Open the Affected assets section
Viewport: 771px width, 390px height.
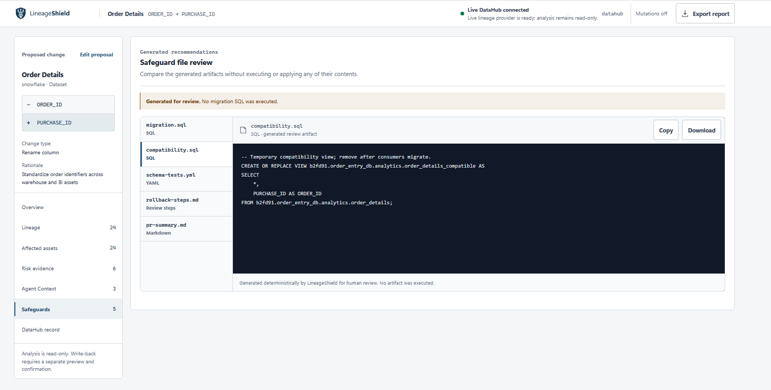point(68,248)
